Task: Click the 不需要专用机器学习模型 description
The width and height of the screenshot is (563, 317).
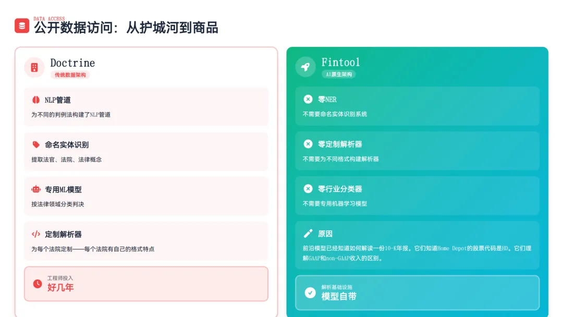Action: (335, 204)
